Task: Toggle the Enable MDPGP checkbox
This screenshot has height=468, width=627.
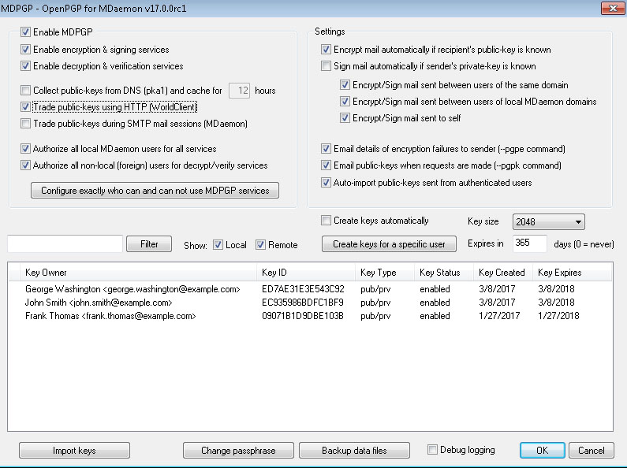Action: pos(26,33)
